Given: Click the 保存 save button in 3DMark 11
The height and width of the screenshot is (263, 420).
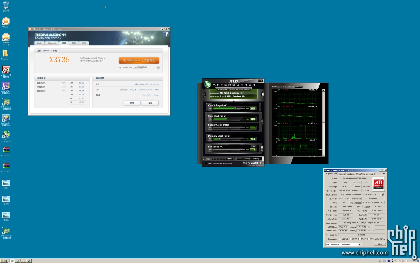Looking at the screenshot, I should (x=150, y=103).
